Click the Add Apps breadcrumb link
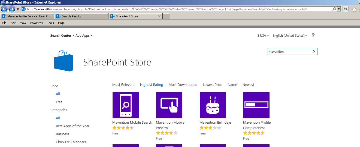The image size is (360, 147). [x=83, y=36]
